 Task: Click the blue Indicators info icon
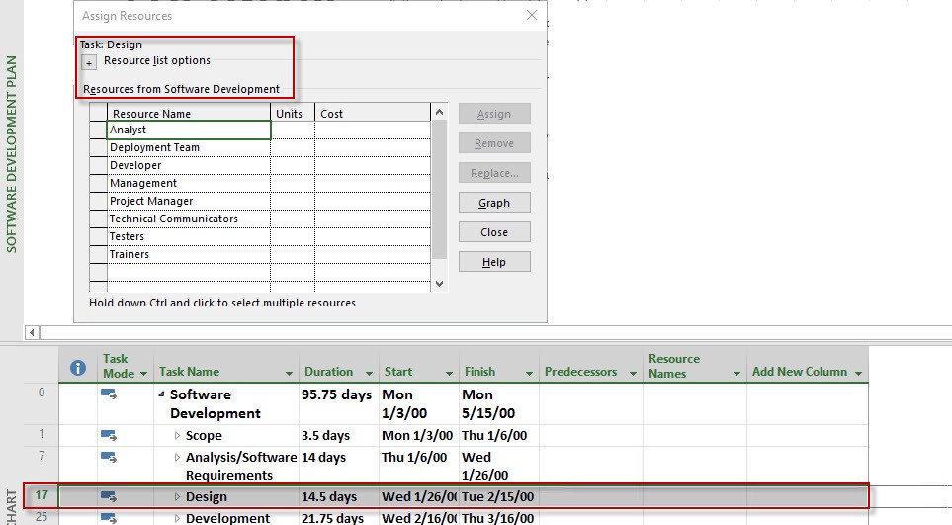click(78, 367)
